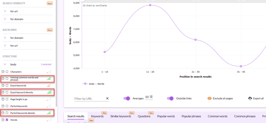The image size is (266, 123).
Task: Click the chart data point for 31 - 40
Action: coord(241,66)
